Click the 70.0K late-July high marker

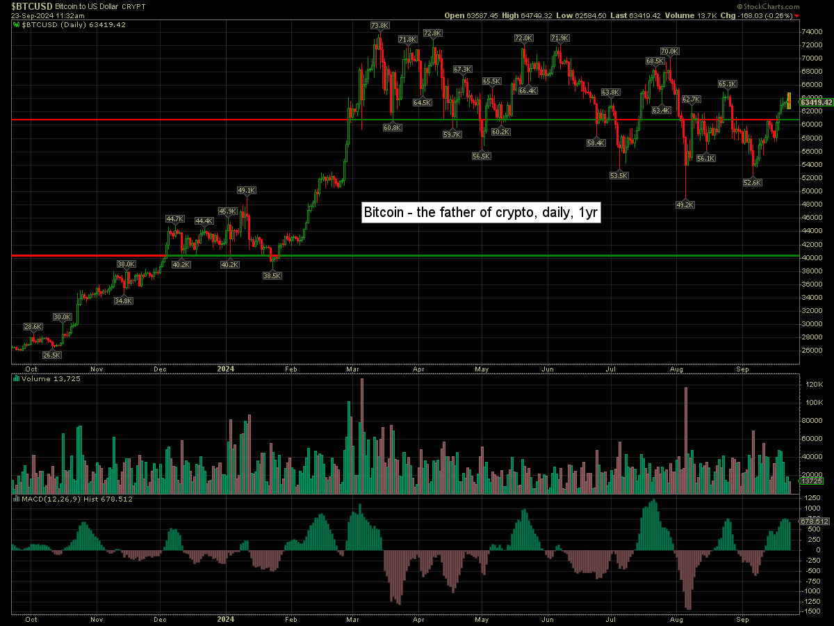click(669, 51)
